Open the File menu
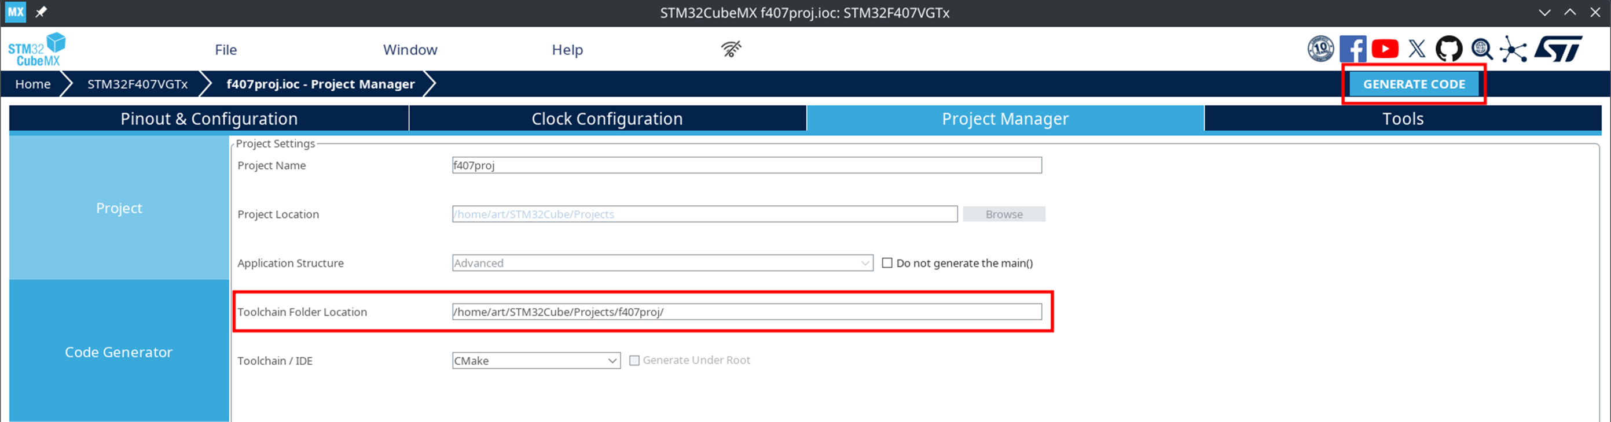1611x422 pixels. coord(226,49)
